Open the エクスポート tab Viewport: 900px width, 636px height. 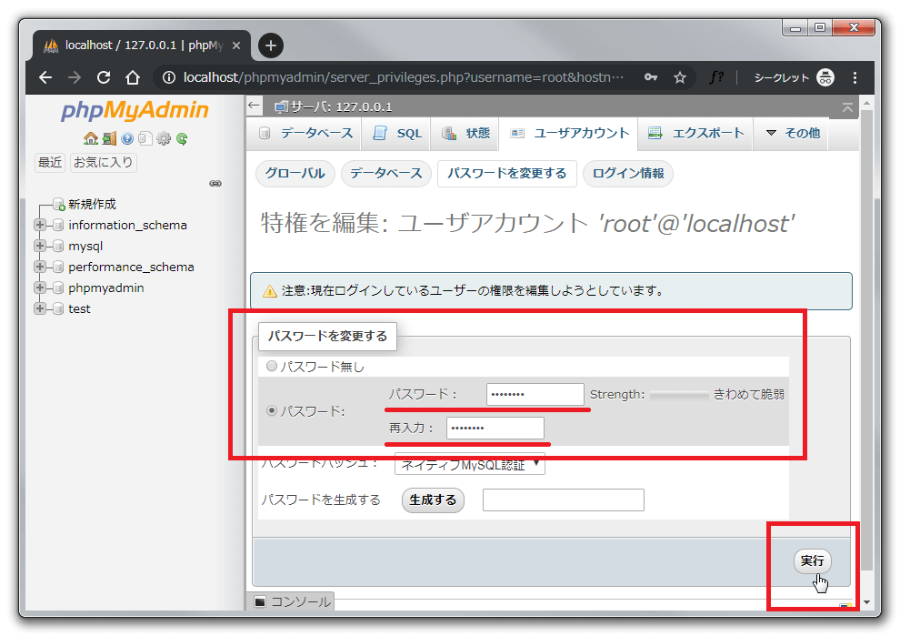click(696, 133)
